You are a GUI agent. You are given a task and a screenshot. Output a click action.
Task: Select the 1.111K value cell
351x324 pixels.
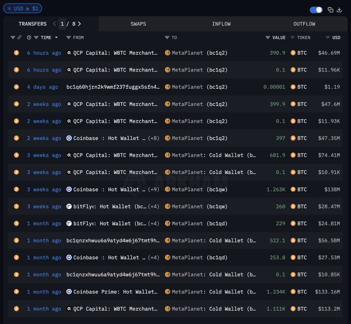point(276,309)
